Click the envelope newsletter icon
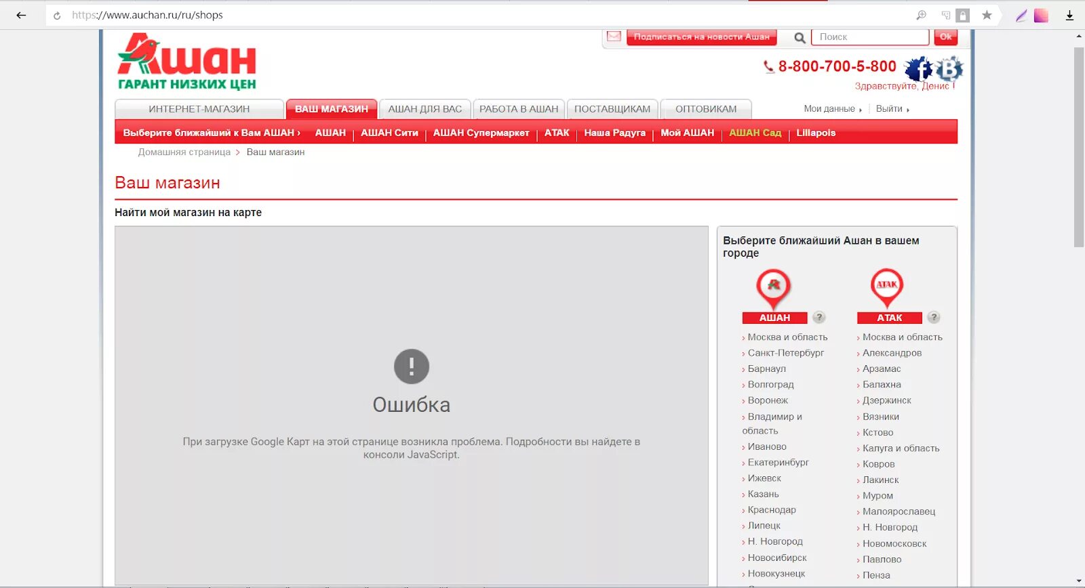 click(x=614, y=37)
